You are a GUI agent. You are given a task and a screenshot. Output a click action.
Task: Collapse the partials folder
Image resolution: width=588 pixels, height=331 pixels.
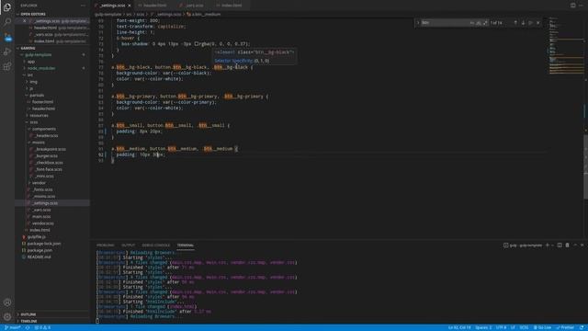tap(37, 96)
